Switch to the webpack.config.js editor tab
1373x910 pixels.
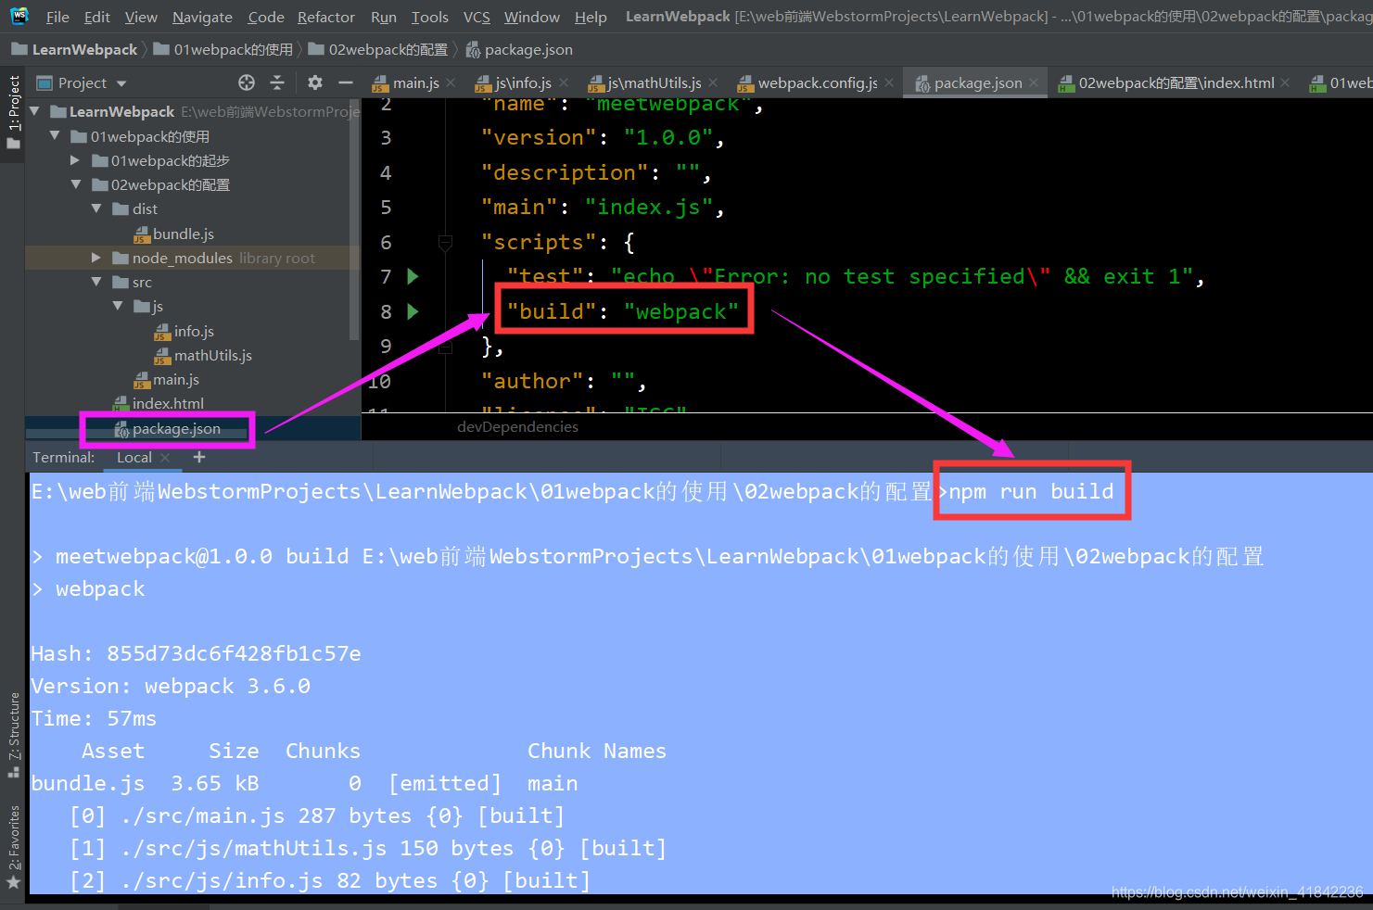[x=807, y=82]
